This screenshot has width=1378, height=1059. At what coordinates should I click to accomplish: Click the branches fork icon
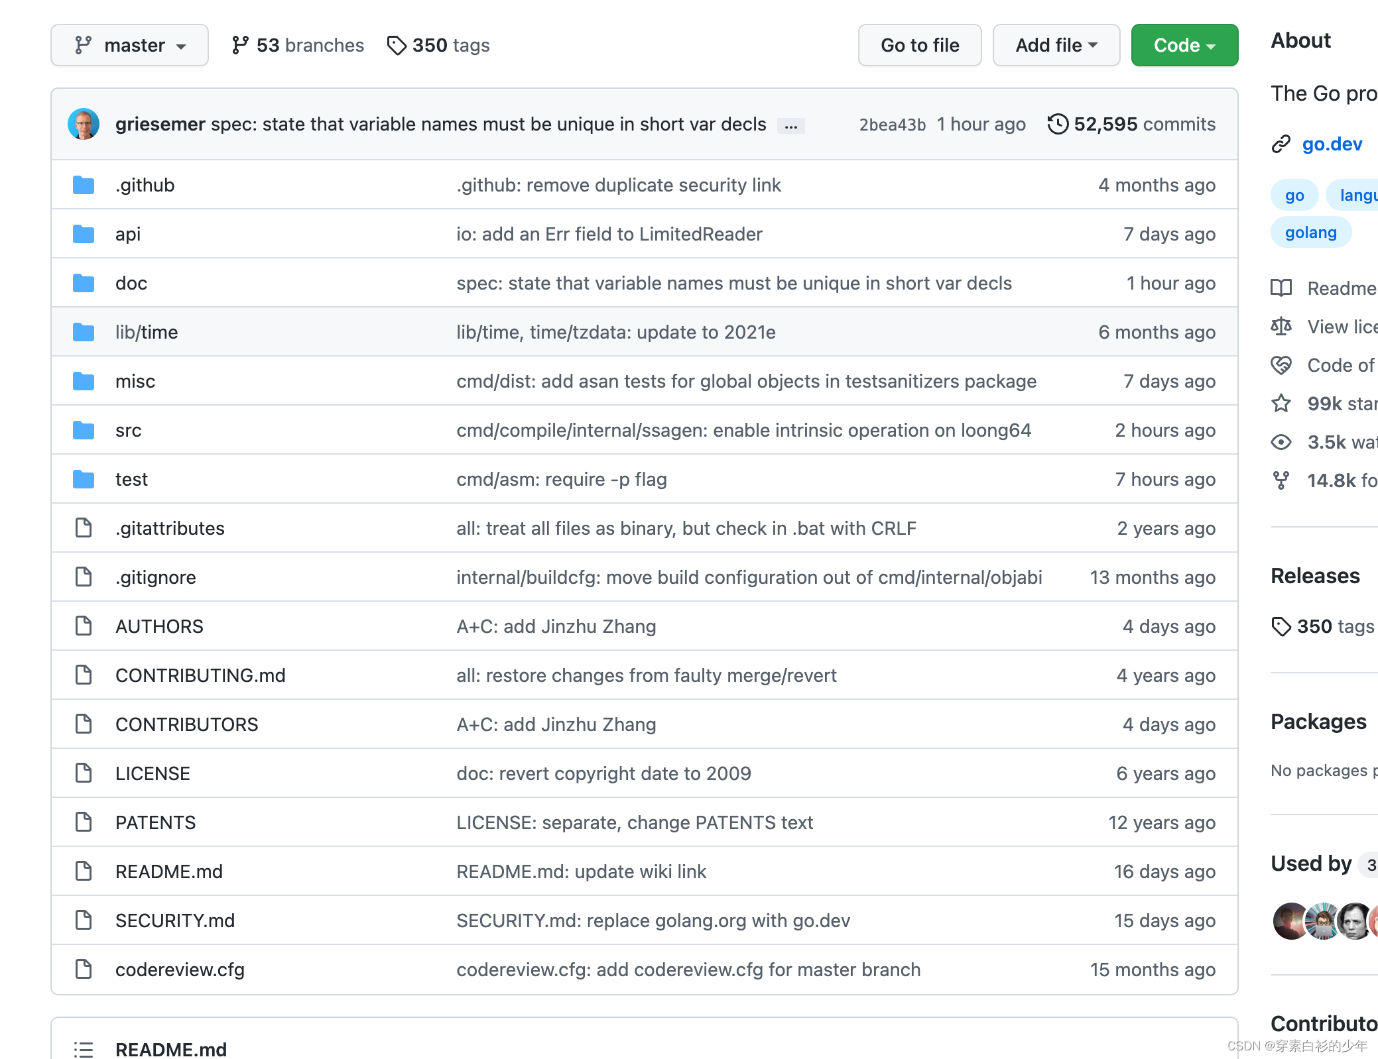(240, 45)
